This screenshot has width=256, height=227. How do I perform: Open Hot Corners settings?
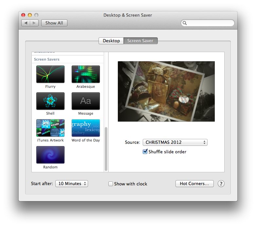coord(194,183)
